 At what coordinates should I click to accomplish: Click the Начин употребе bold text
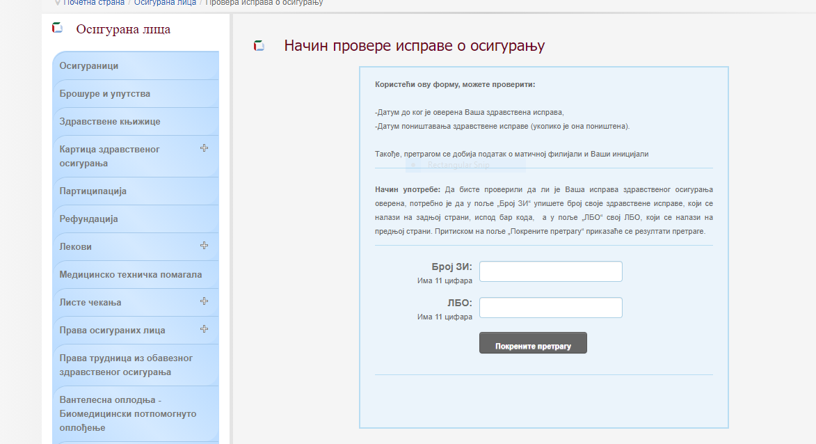[408, 189]
